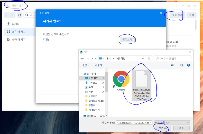Click the 열기(O) open button
203x134 pixels.
[163, 128]
